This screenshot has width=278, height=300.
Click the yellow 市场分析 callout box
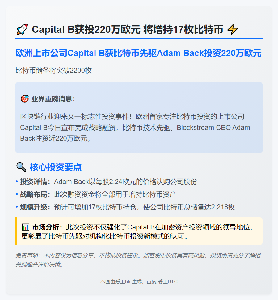[139, 231]
